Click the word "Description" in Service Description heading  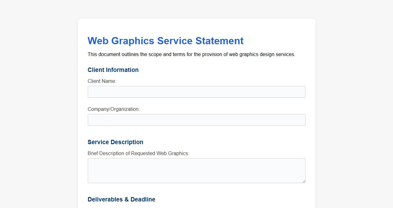(x=128, y=142)
